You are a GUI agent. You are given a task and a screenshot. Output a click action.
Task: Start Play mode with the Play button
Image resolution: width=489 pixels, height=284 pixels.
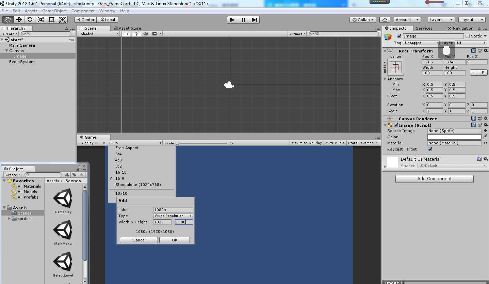(x=232, y=20)
